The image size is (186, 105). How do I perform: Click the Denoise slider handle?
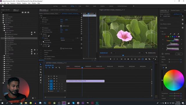click(169, 60)
